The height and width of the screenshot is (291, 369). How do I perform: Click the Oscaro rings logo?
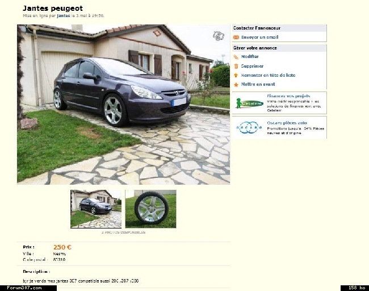249,127
